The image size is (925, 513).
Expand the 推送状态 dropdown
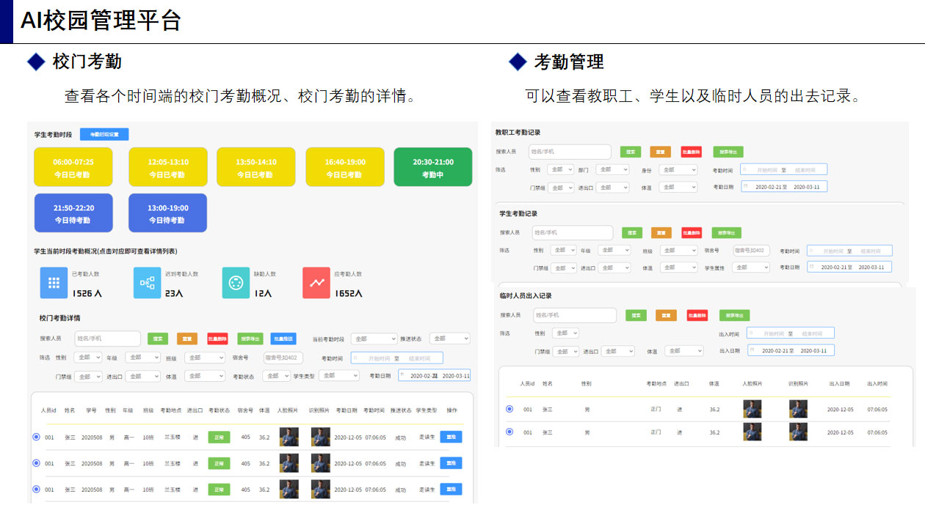point(449,339)
